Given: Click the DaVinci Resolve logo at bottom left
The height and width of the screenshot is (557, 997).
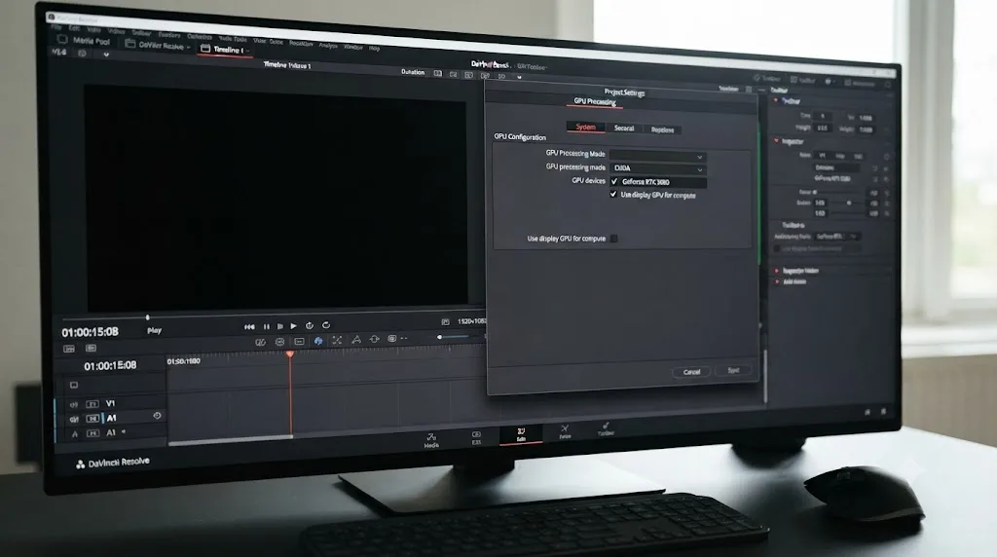Looking at the screenshot, I should 80,464.
